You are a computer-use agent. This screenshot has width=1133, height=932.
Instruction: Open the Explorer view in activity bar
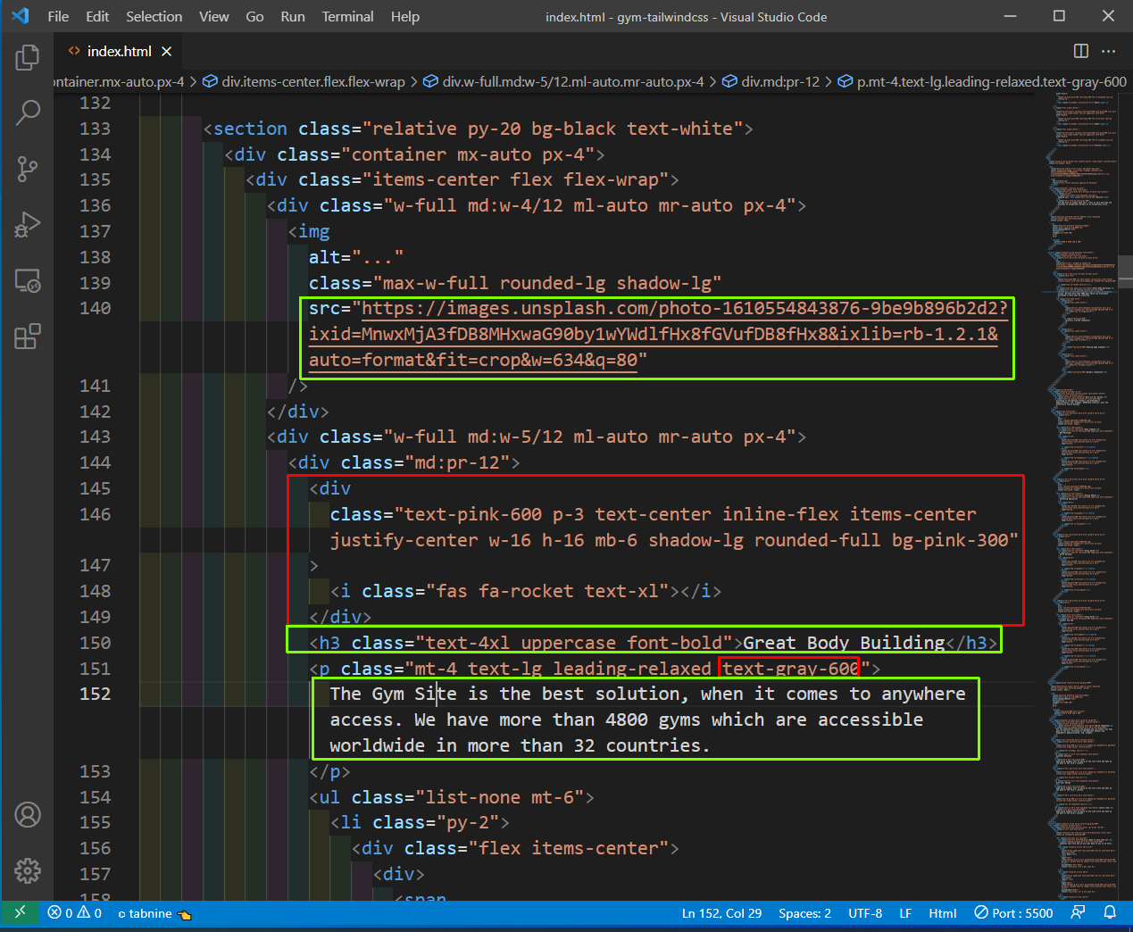[x=28, y=58]
